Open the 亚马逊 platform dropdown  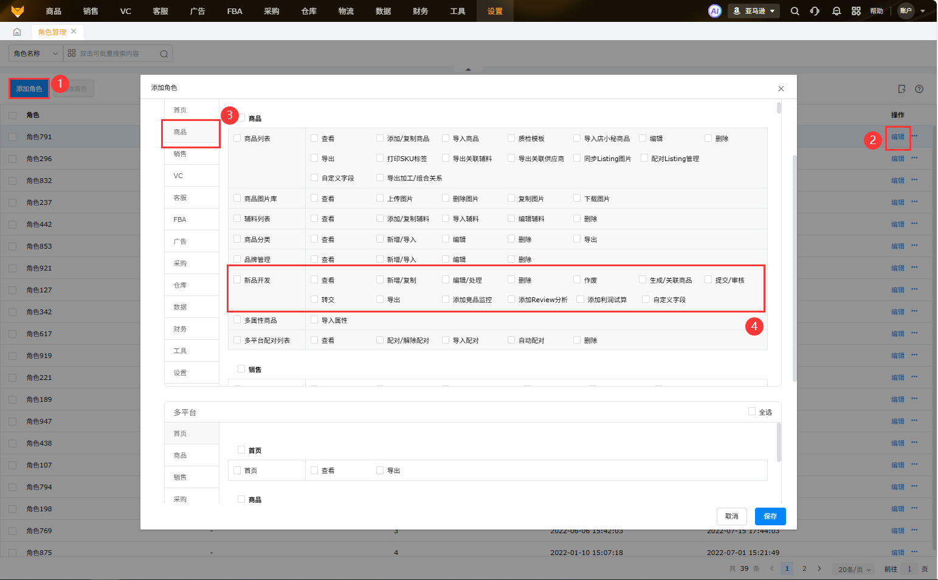pos(754,11)
